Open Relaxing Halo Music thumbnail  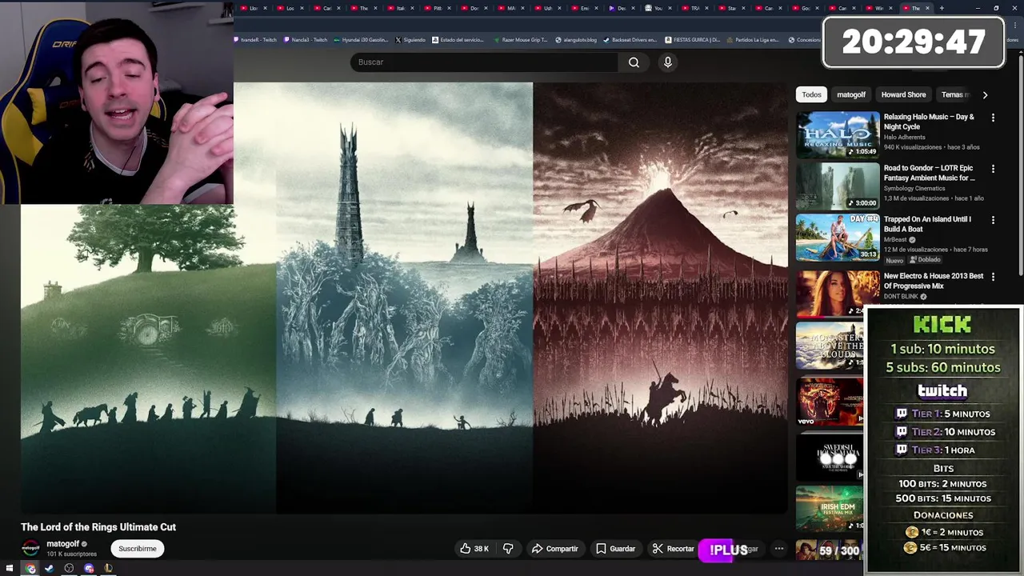coord(838,134)
